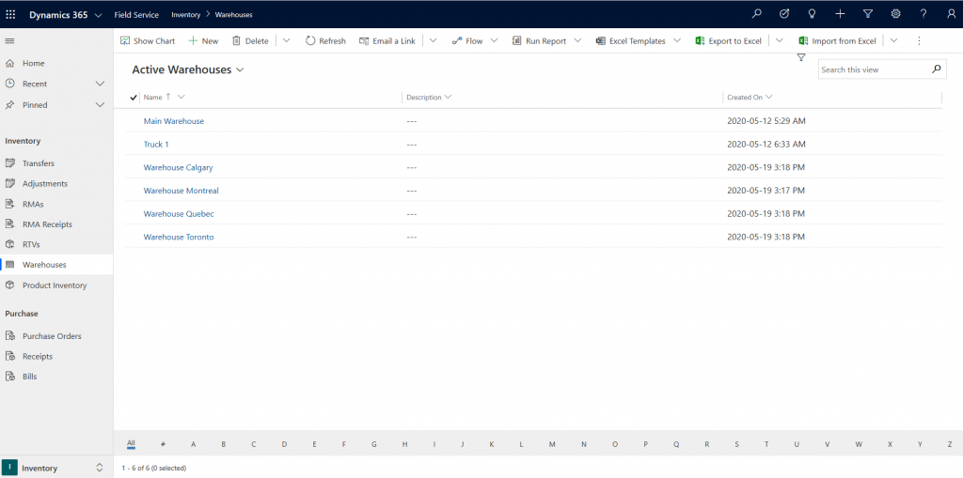
Task: Open the more commands ellipsis menu
Action: point(919,41)
